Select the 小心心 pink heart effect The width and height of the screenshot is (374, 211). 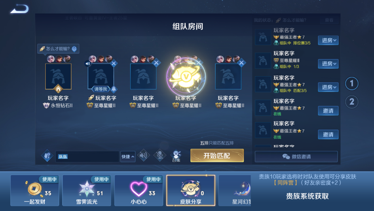(x=139, y=190)
